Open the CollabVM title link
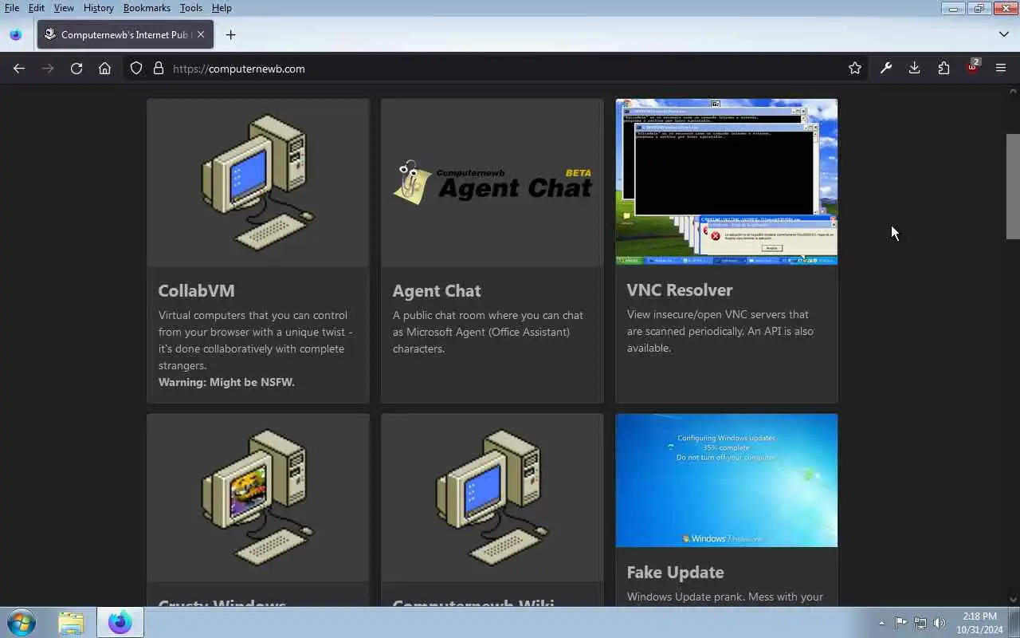This screenshot has height=638, width=1020. (x=196, y=291)
